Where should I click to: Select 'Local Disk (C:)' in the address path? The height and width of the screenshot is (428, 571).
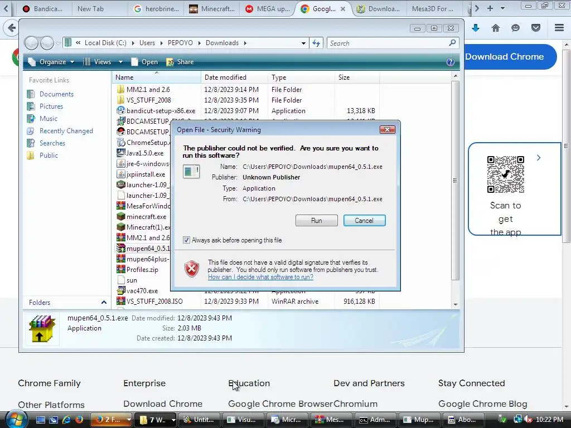pos(105,43)
